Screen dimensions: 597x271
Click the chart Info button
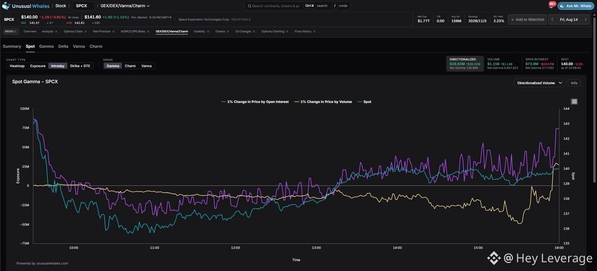[x=574, y=83]
